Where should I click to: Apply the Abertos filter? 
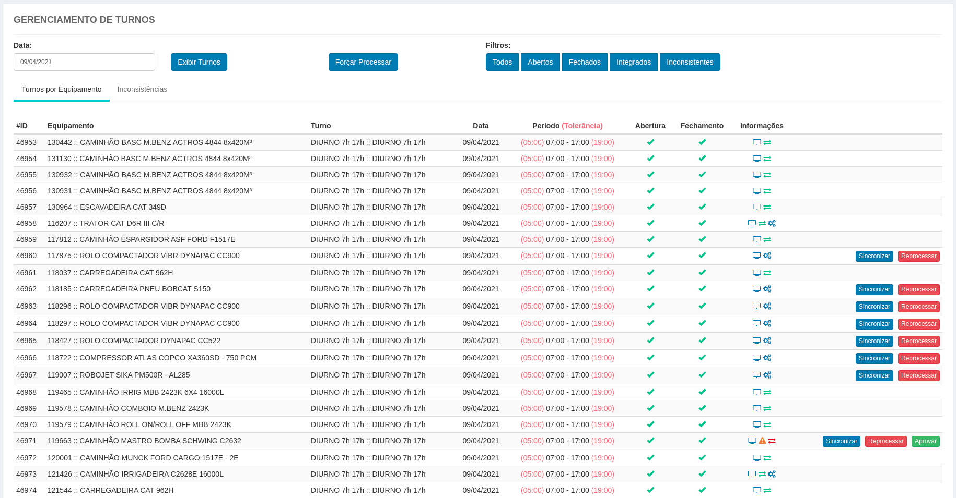[540, 62]
